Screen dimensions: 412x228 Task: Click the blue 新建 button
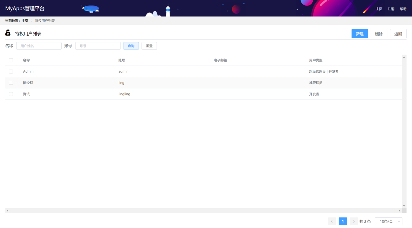pos(359,34)
